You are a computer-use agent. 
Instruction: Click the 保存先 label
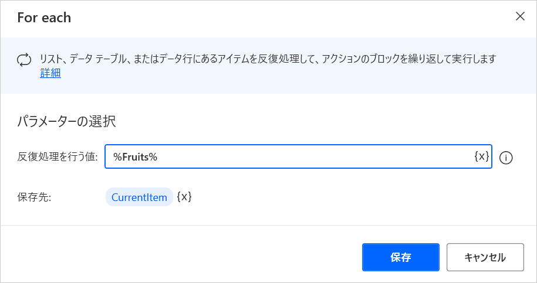point(34,197)
